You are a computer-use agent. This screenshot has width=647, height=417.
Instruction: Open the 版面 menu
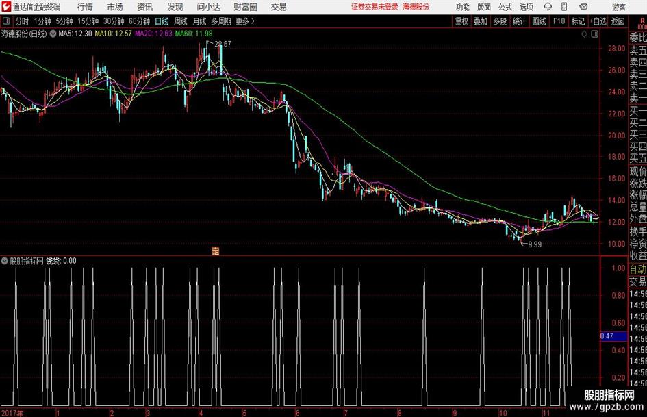click(484, 7)
